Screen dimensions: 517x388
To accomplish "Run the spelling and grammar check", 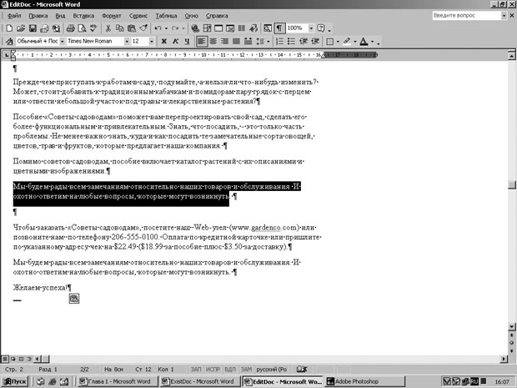I will tap(94, 28).
